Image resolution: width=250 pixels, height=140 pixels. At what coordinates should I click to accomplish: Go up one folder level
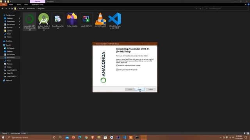coord(12,9)
